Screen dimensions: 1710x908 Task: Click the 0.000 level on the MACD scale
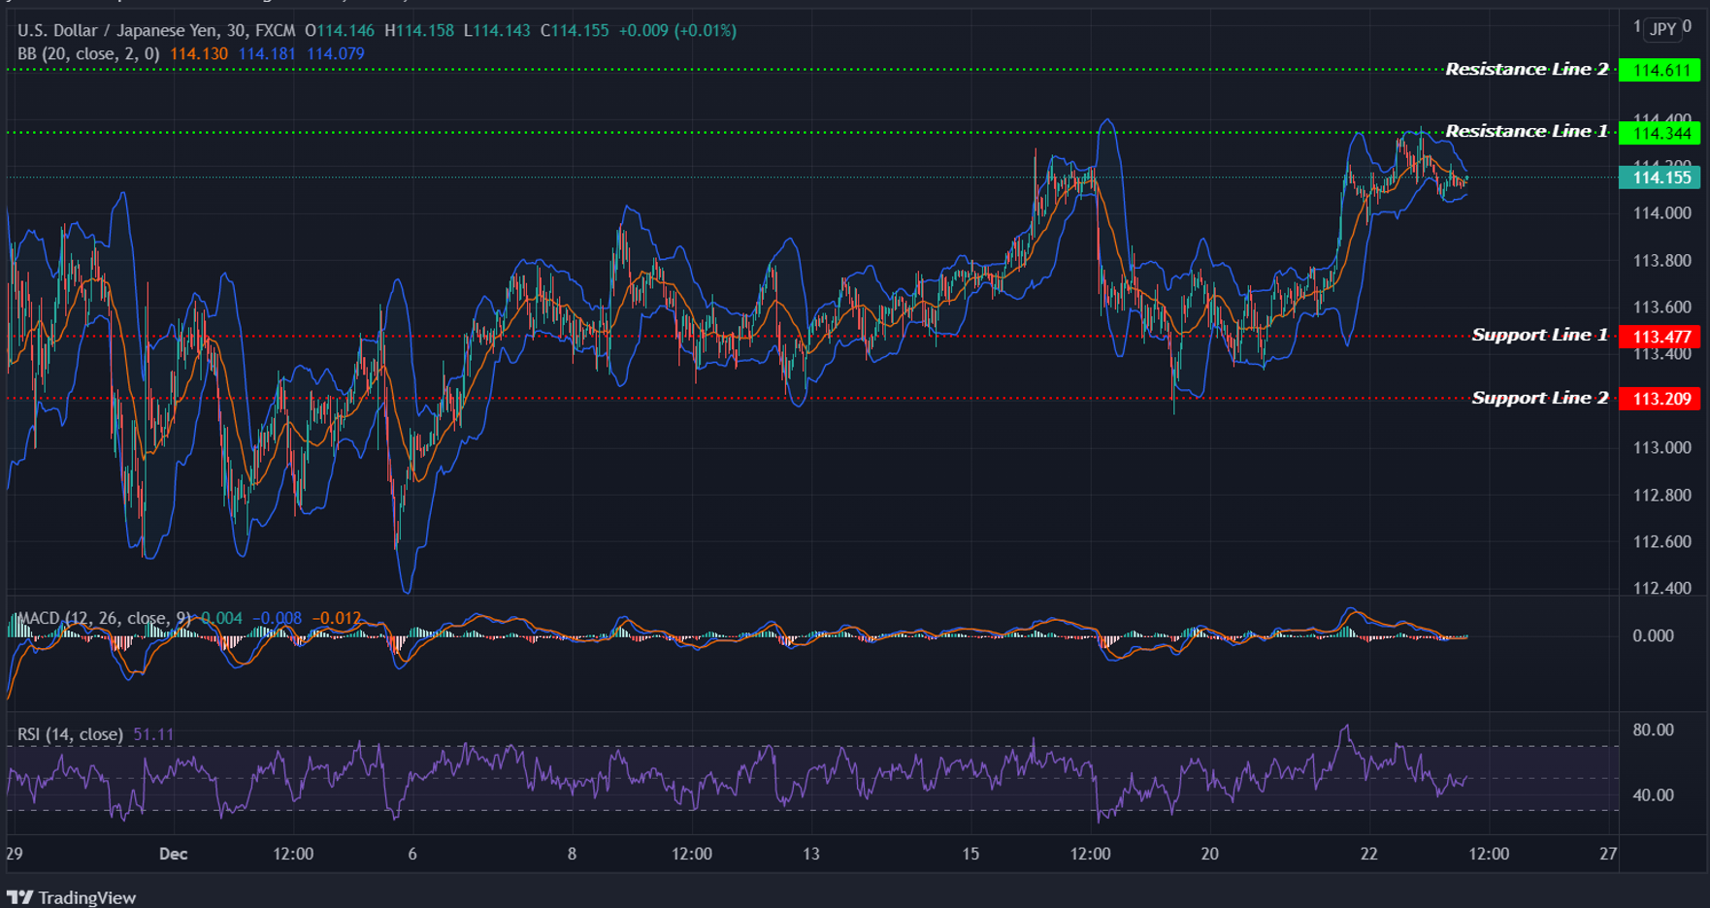pyautogui.click(x=1653, y=634)
